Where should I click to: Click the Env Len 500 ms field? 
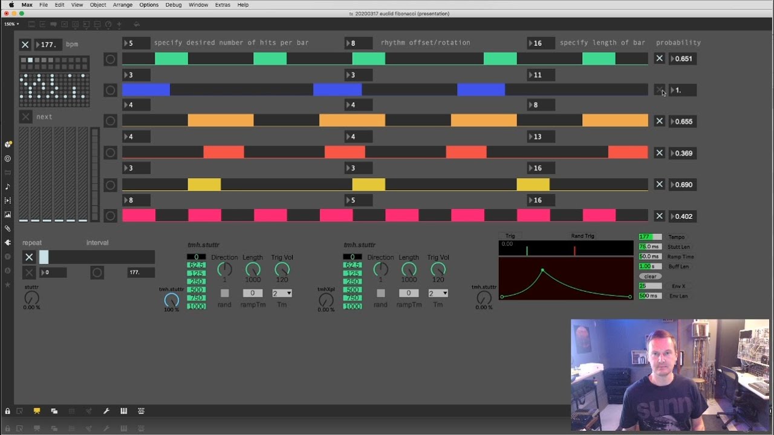click(650, 296)
